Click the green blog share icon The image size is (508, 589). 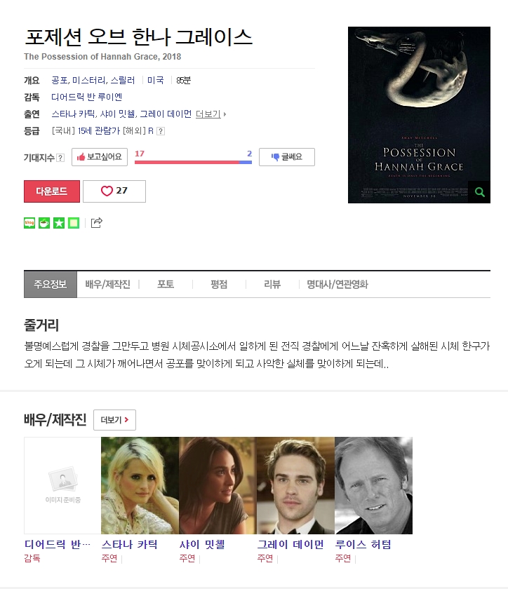coord(29,223)
